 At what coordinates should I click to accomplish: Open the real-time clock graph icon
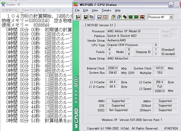coord(99,17)
